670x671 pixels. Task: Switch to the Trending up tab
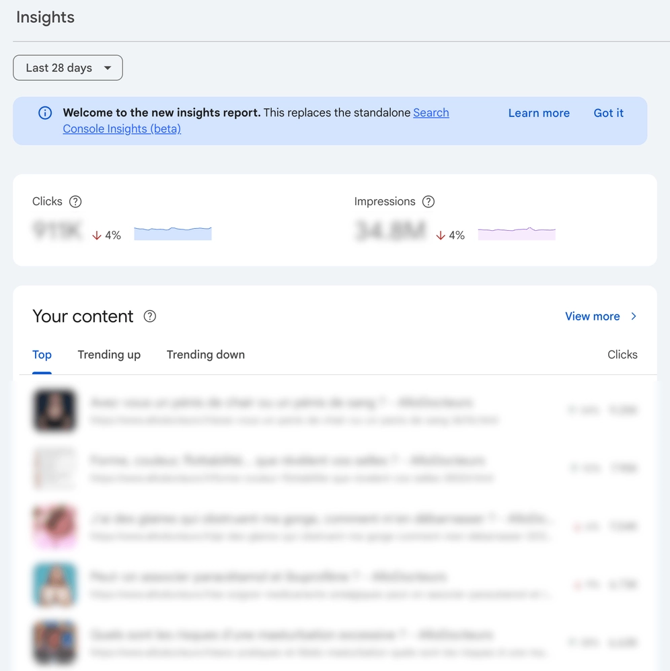pos(109,355)
